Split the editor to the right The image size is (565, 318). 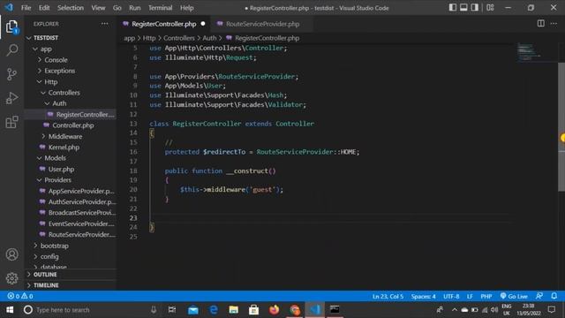point(541,24)
